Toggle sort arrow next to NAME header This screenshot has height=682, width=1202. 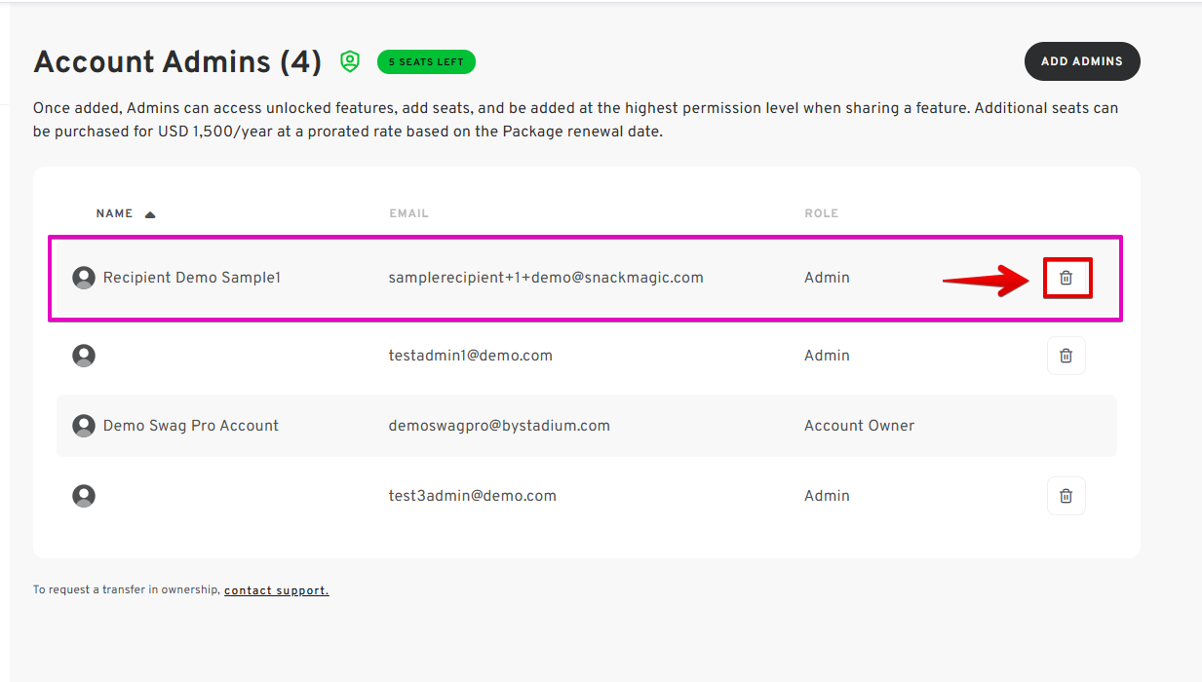click(150, 214)
